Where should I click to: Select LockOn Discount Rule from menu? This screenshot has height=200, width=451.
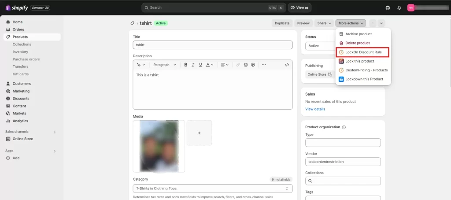coord(363,52)
